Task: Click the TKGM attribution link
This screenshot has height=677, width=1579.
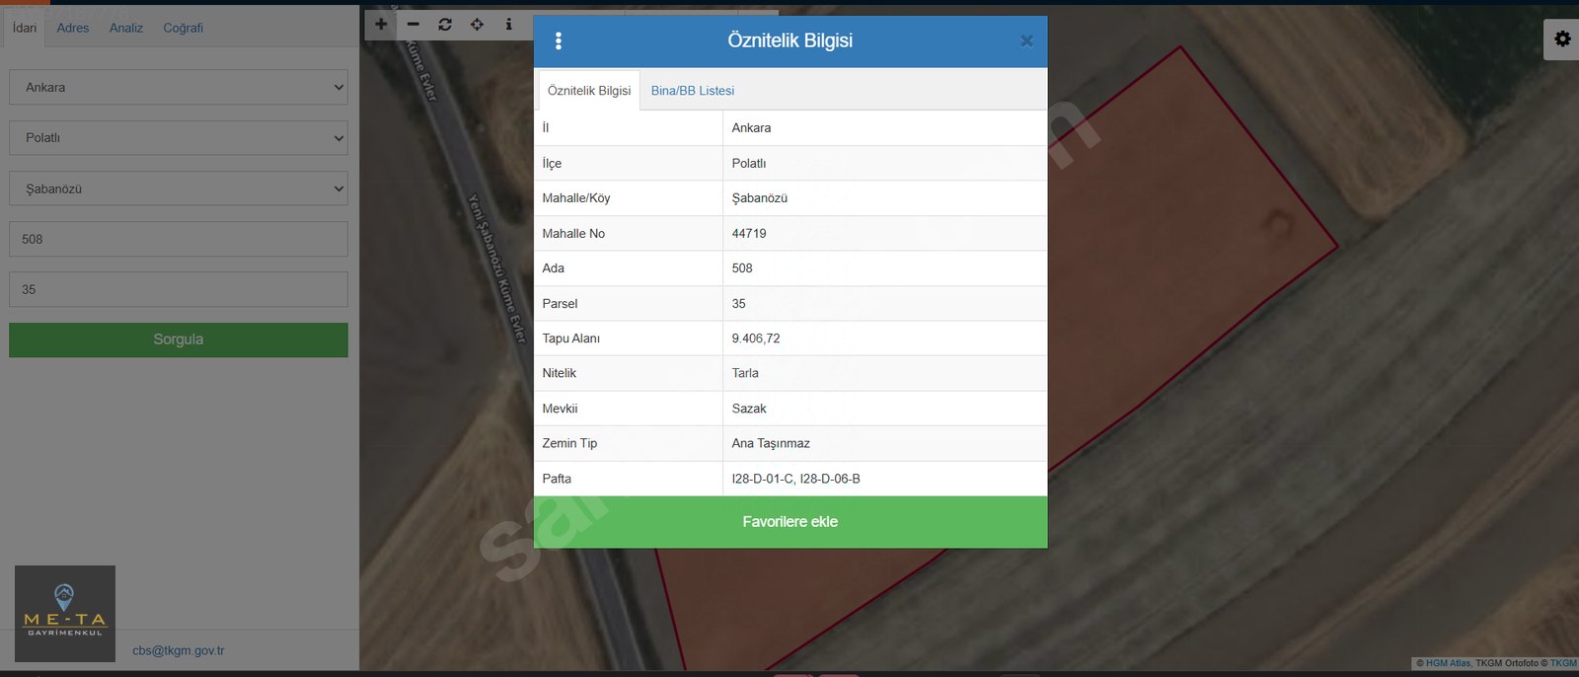Action: 1563,663
